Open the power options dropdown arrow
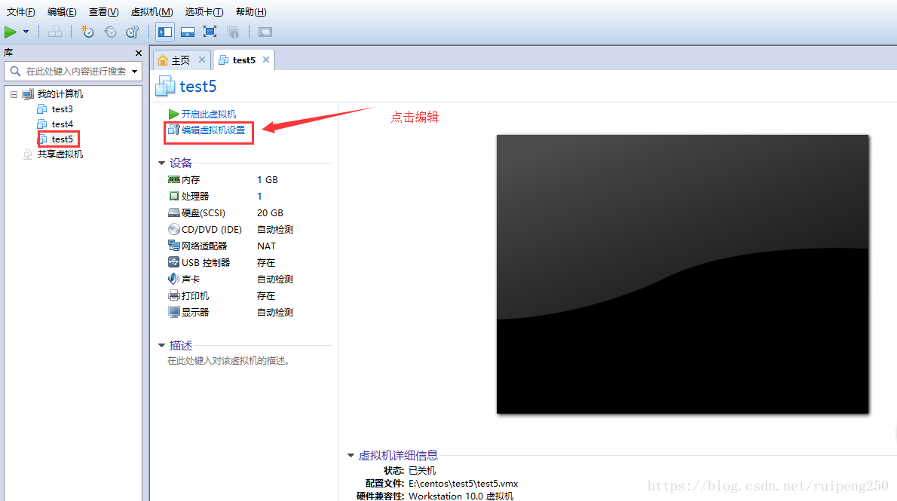This screenshot has width=897, height=501. pyautogui.click(x=26, y=32)
